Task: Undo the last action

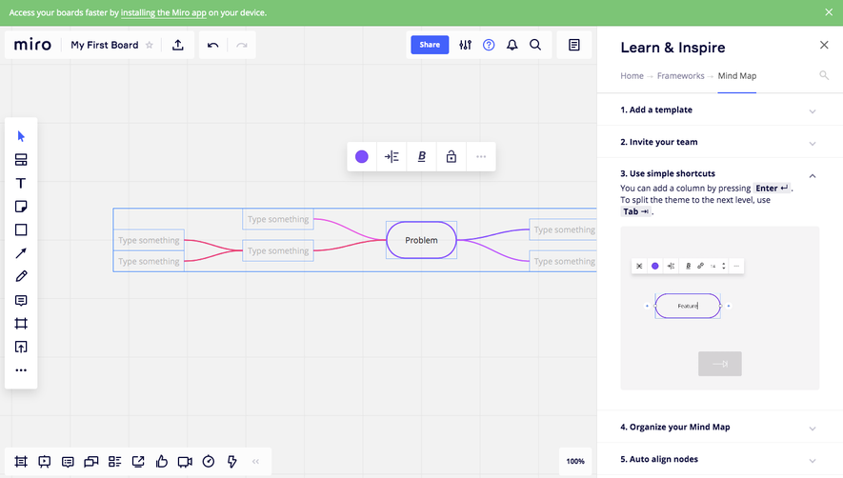Action: [213, 45]
